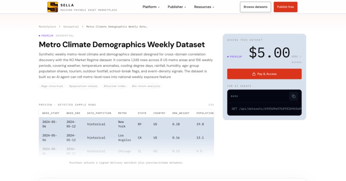
Task: Click Browse datasets button
Action: [x=255, y=7]
